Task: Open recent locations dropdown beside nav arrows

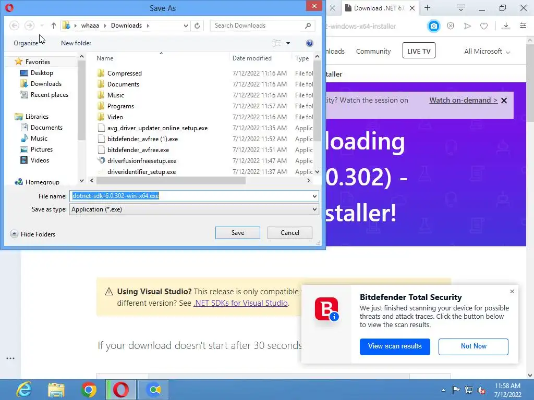Action: (x=42, y=26)
